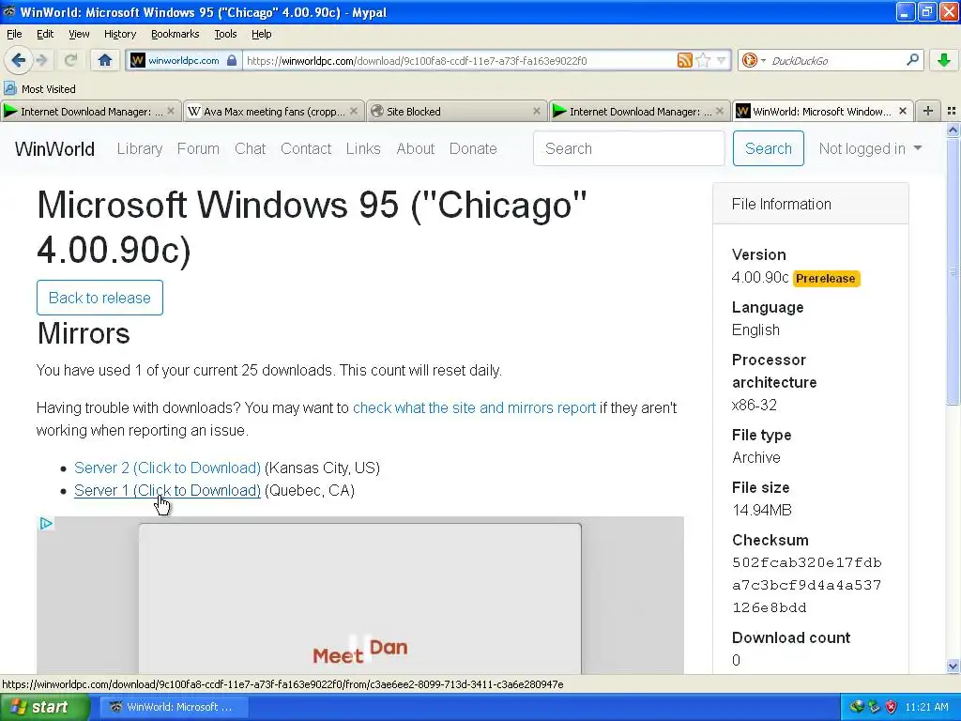The height and width of the screenshot is (721, 961).
Task: Open the View menu
Action: (x=79, y=34)
